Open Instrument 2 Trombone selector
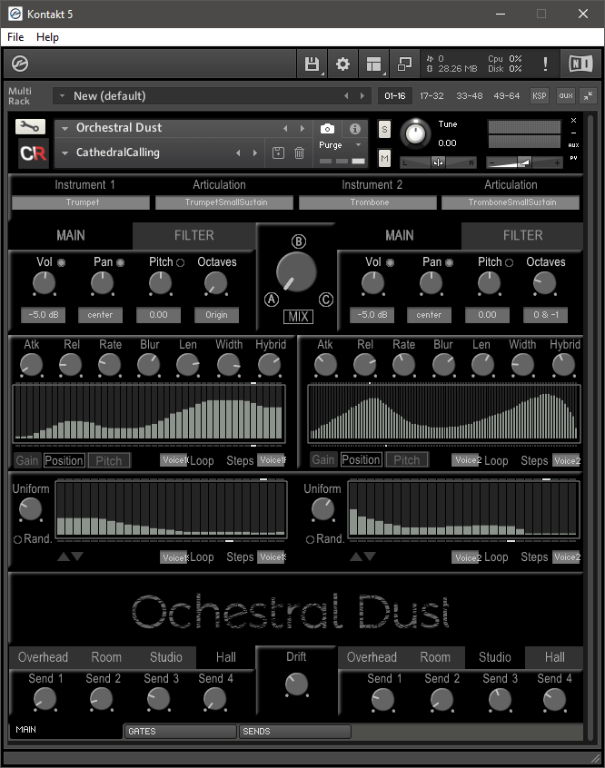Image resolution: width=605 pixels, height=768 pixels. [368, 202]
